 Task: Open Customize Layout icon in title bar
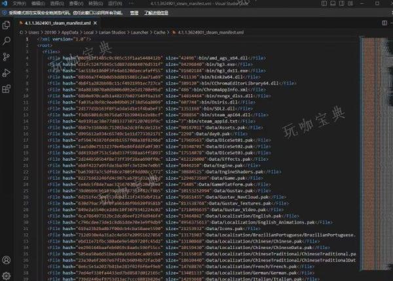point(350,3)
